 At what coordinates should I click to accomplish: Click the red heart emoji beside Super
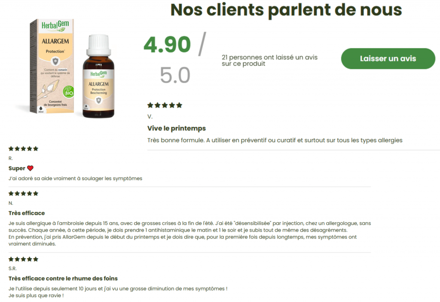point(31,168)
